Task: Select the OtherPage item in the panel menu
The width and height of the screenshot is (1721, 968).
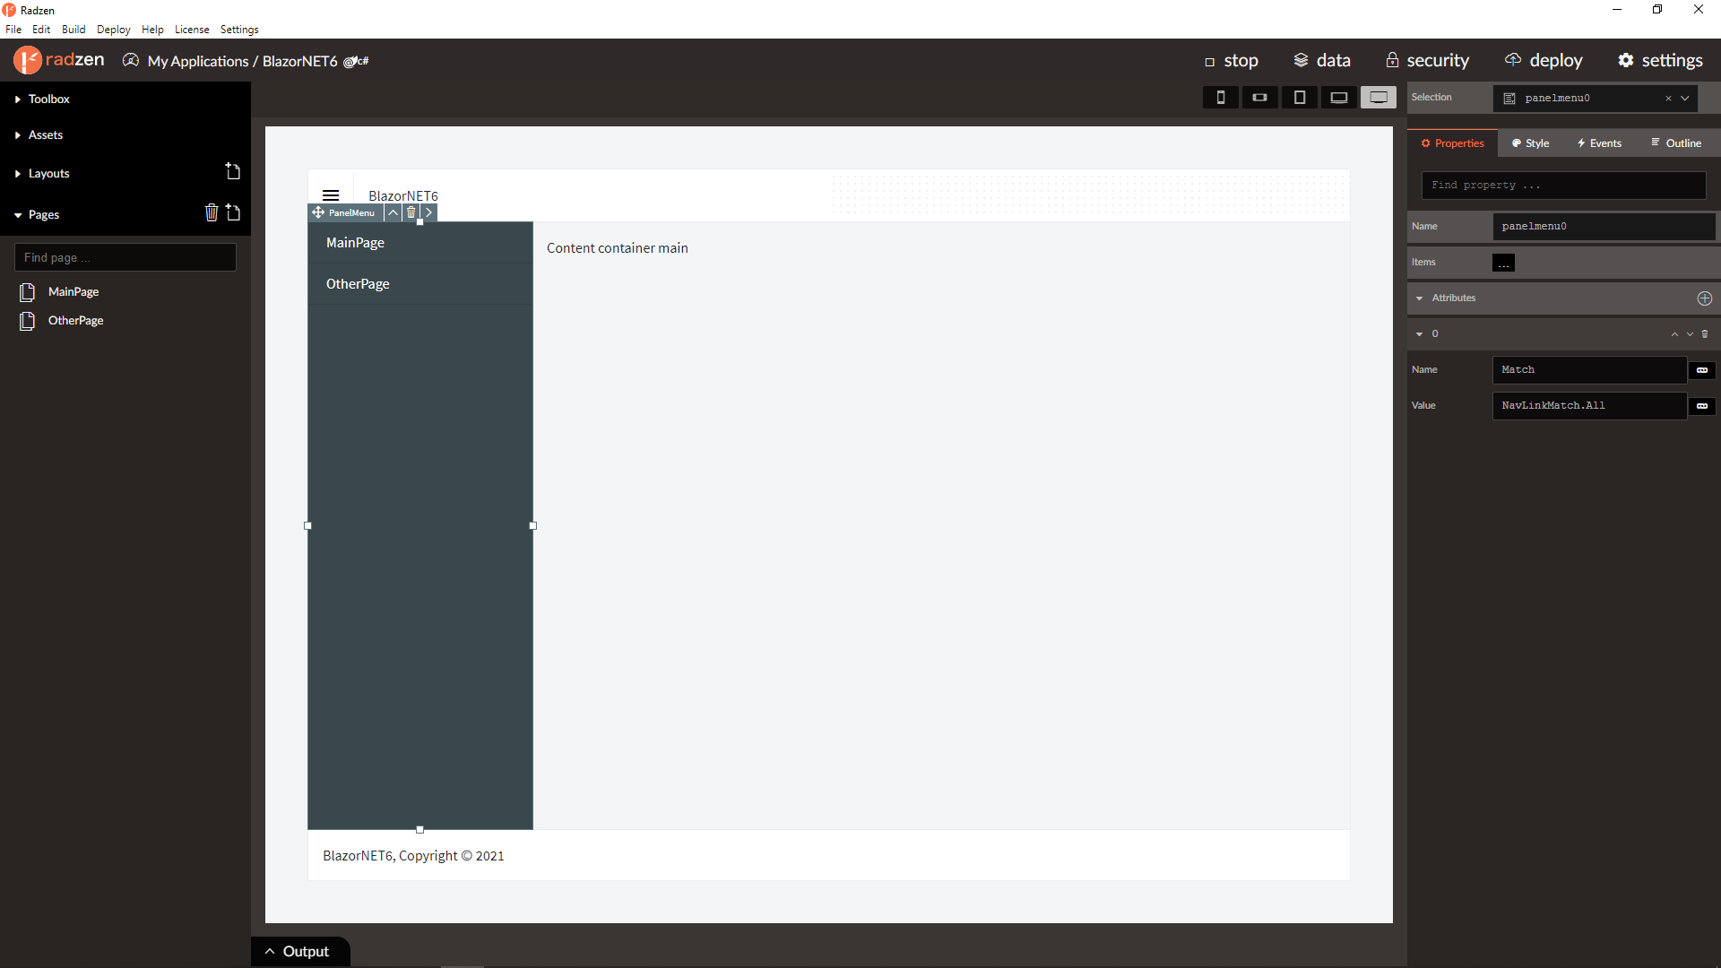Action: point(420,283)
